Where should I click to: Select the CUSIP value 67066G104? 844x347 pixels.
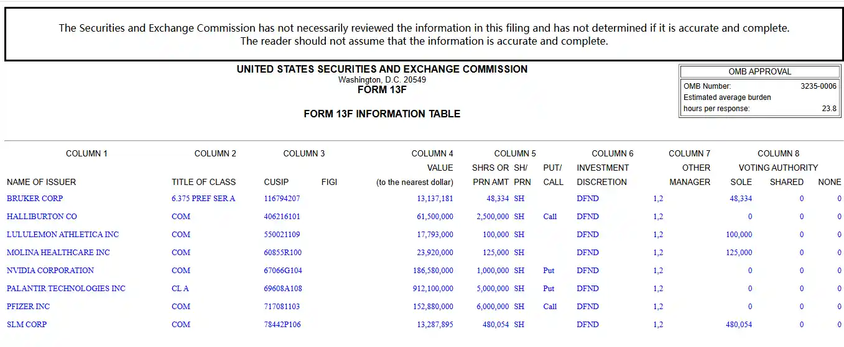point(283,271)
